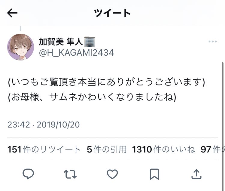Click the vertical scrollbar on the right edge
Viewport: 225px width, 191px height.
point(223,126)
